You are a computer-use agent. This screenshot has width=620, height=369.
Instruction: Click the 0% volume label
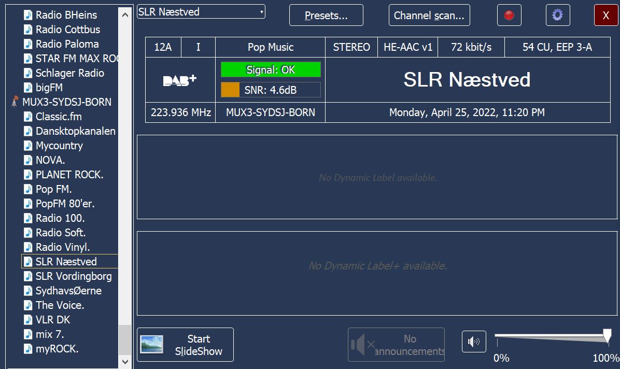pyautogui.click(x=501, y=358)
